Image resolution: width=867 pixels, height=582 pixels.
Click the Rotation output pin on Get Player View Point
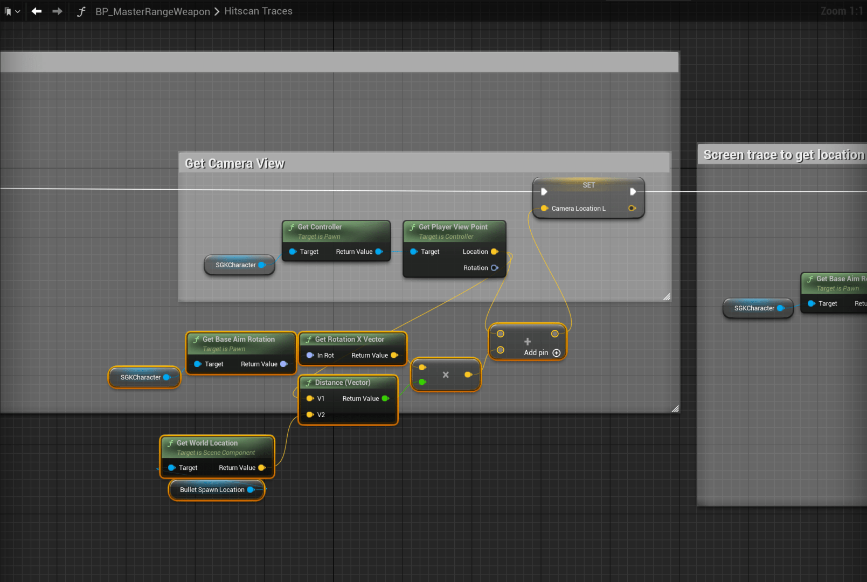tap(494, 268)
